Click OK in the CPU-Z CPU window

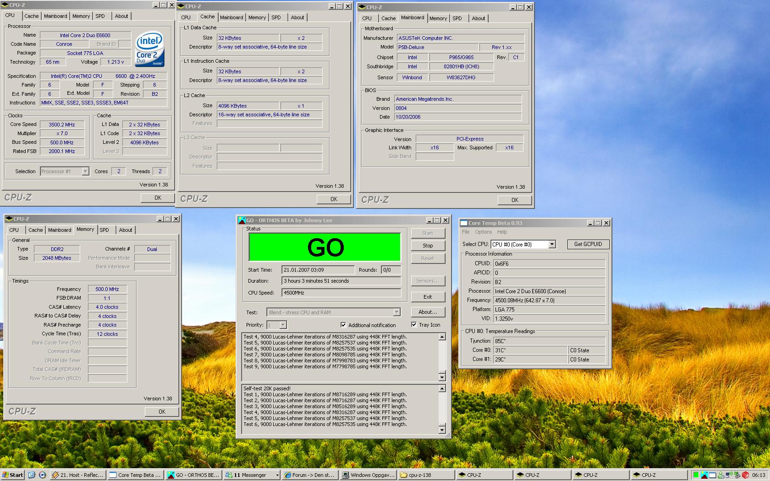158,198
